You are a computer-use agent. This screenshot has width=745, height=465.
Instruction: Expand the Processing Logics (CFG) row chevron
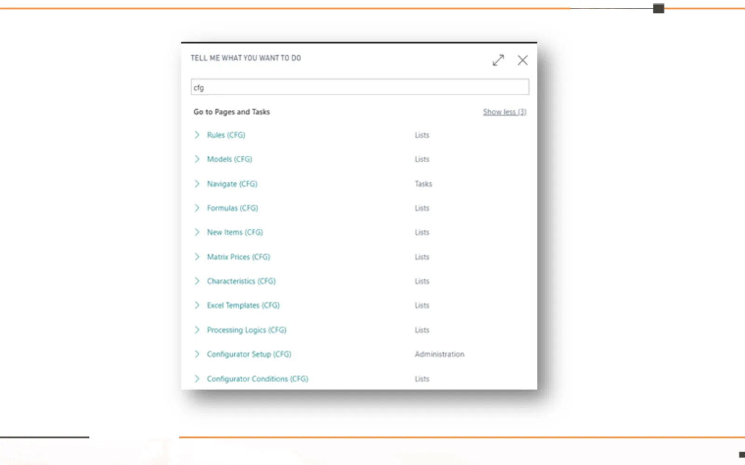(197, 330)
